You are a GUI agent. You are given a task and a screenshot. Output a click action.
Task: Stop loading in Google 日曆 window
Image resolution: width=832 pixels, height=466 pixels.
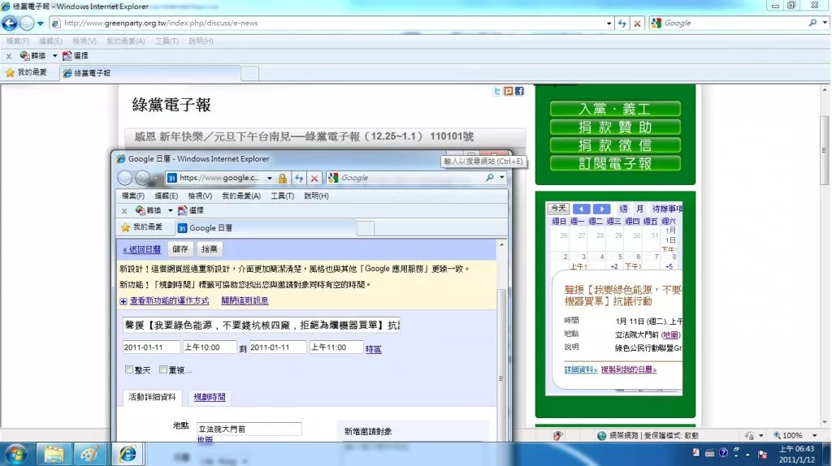tap(314, 178)
